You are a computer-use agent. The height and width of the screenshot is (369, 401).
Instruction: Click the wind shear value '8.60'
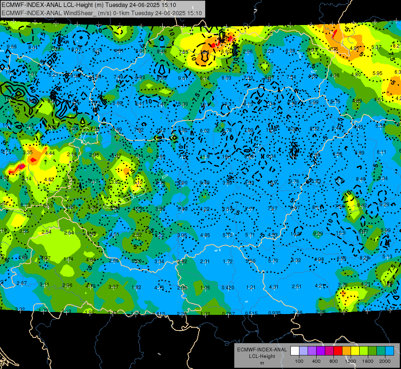(x=161, y=157)
